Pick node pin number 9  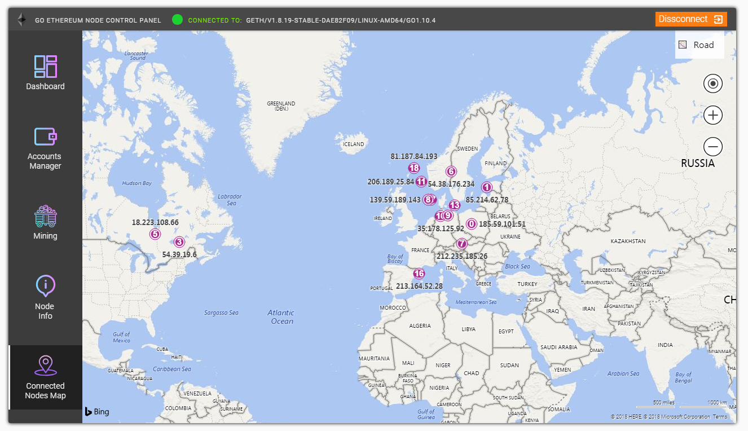(448, 215)
